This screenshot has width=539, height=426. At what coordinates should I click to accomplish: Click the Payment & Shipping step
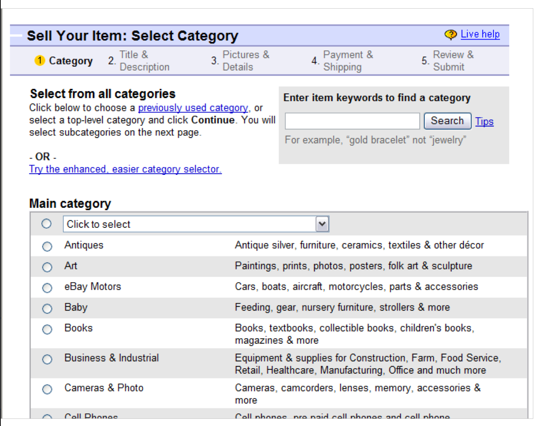pos(345,61)
